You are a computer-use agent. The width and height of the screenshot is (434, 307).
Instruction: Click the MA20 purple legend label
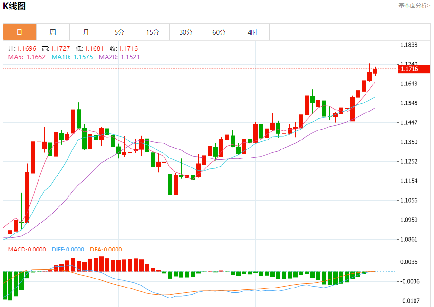click(x=119, y=57)
